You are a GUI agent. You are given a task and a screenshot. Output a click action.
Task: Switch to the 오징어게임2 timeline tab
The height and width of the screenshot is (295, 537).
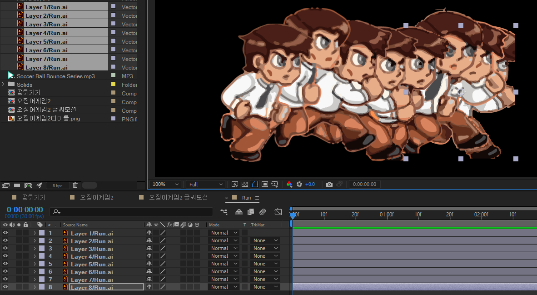[x=97, y=197]
